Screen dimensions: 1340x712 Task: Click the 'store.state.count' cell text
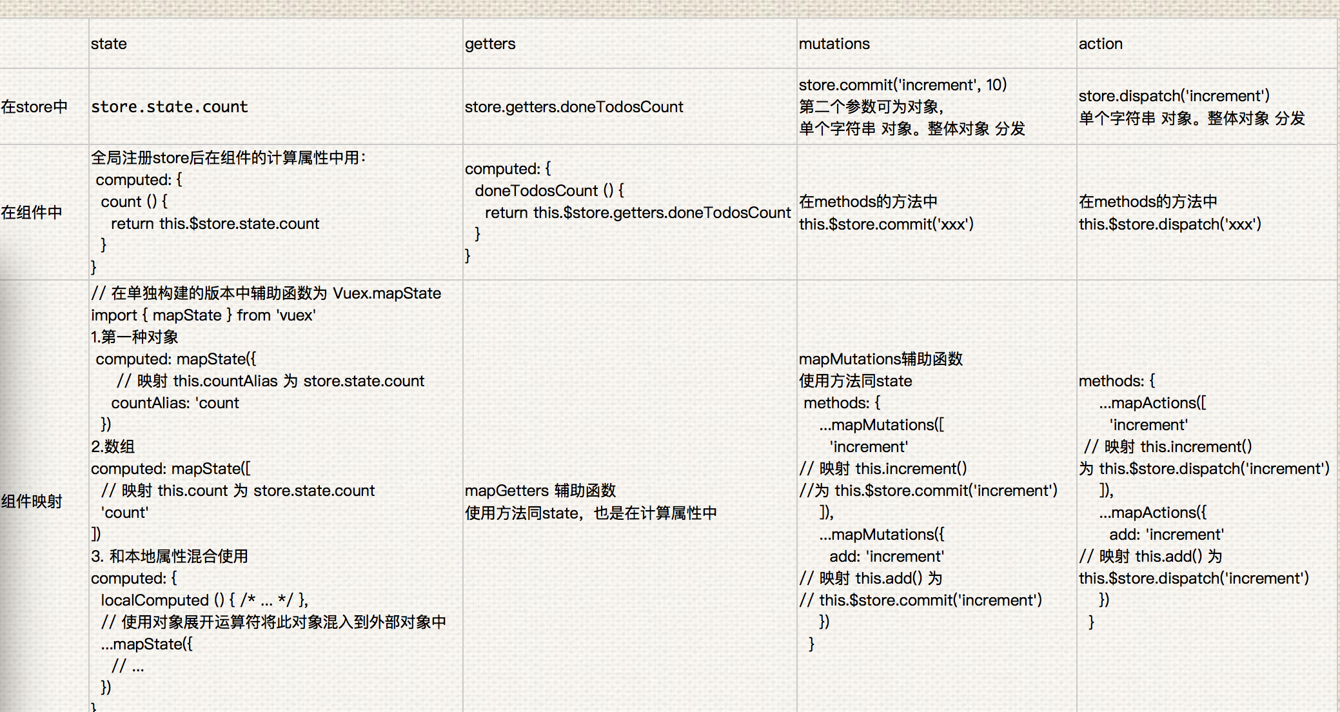pyautogui.click(x=169, y=107)
